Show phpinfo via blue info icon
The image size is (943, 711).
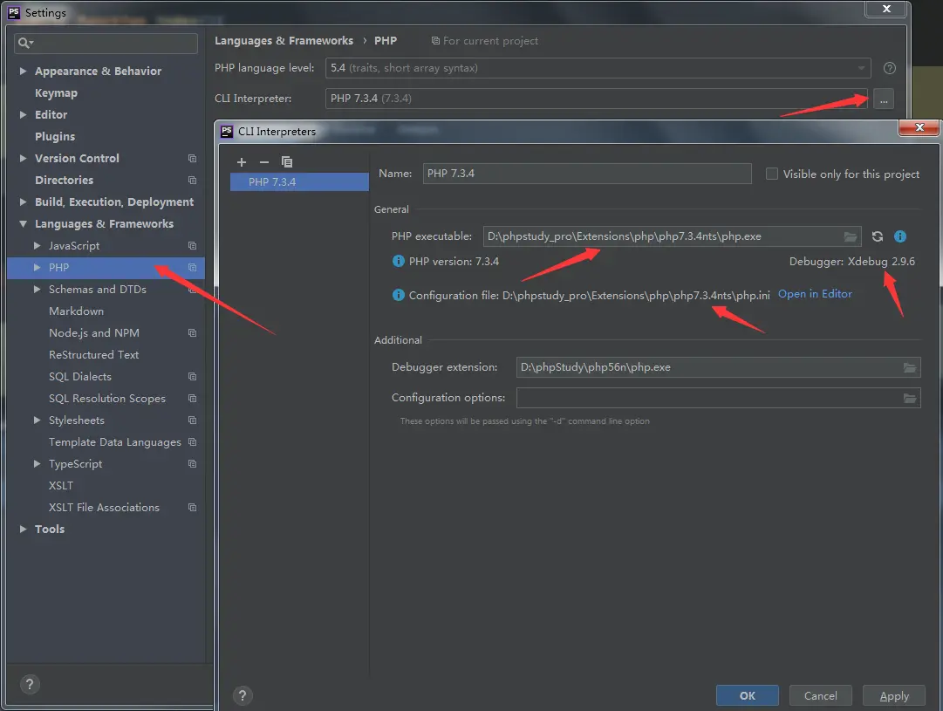pyautogui.click(x=900, y=236)
